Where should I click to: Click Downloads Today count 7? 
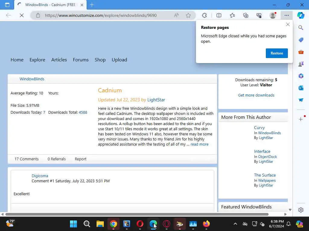click(x=44, y=112)
